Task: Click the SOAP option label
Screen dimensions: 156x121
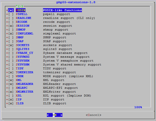Action: 20,41
